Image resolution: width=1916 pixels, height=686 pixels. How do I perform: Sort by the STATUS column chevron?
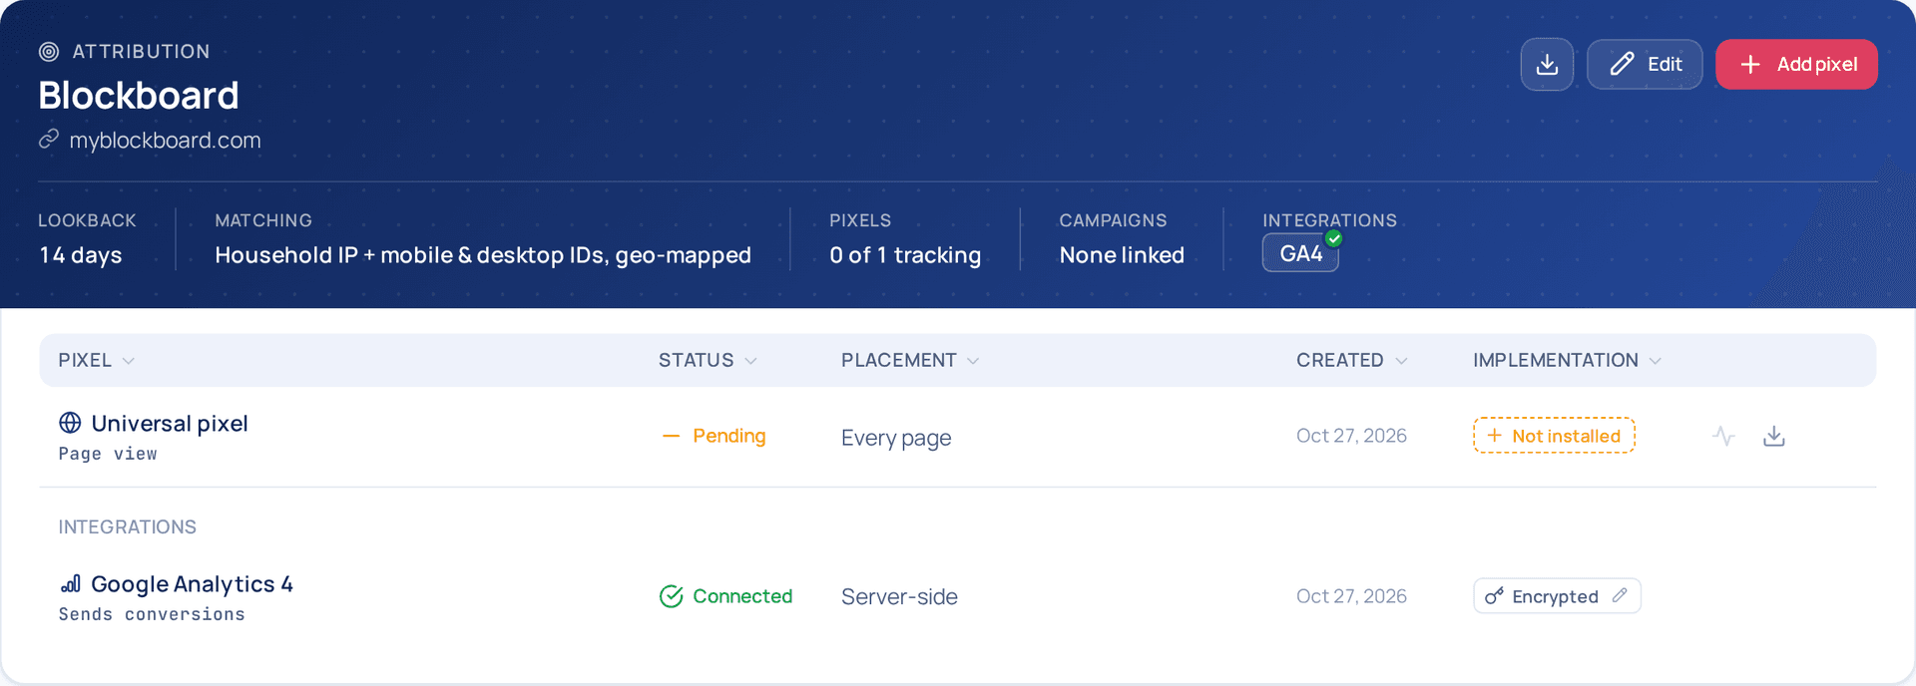click(x=750, y=361)
